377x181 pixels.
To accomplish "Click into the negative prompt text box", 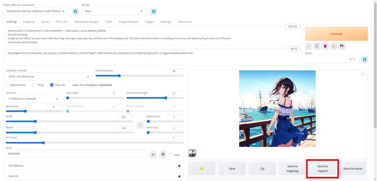I will pyautogui.click(x=154, y=57).
